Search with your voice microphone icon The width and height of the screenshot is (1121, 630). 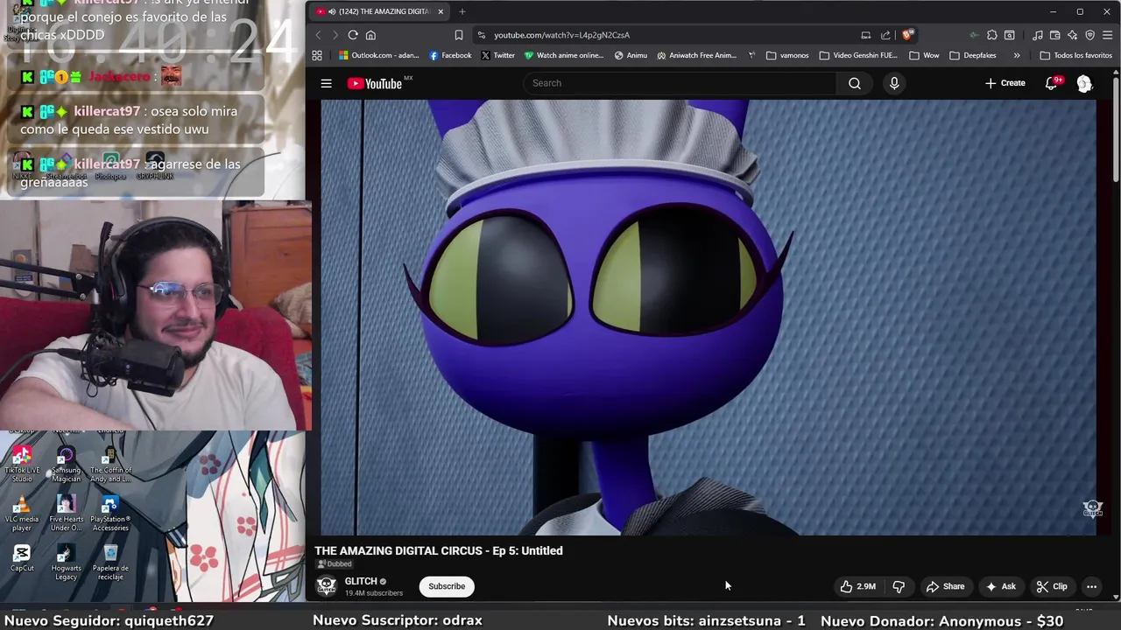(894, 83)
